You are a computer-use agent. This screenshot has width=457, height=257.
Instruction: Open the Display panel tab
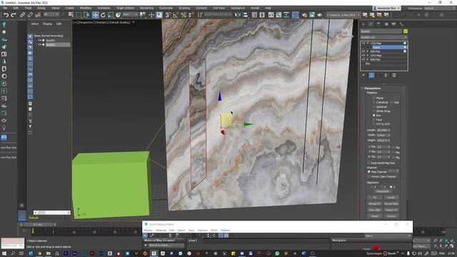click(x=393, y=24)
